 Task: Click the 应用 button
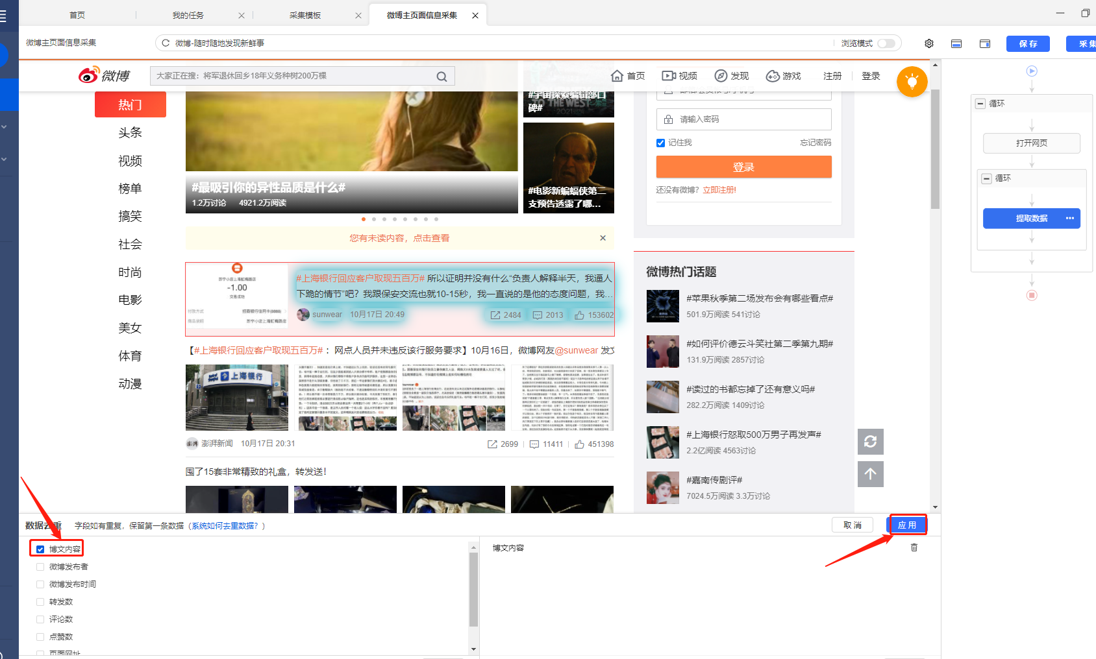click(x=907, y=525)
